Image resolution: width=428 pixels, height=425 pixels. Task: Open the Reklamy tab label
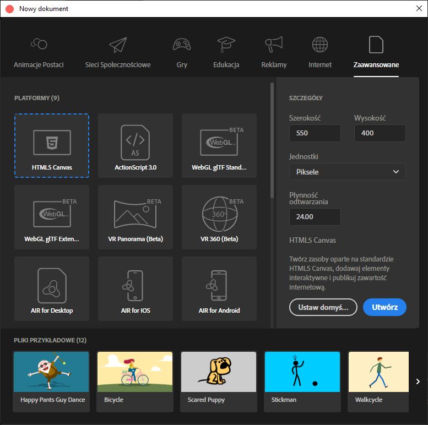pyautogui.click(x=274, y=64)
